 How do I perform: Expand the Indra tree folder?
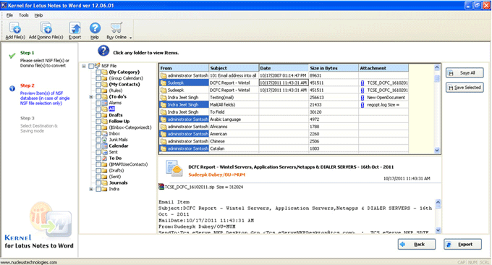tap(91, 189)
